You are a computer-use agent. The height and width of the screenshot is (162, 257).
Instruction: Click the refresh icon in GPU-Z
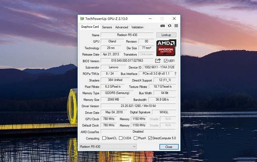[169, 26]
